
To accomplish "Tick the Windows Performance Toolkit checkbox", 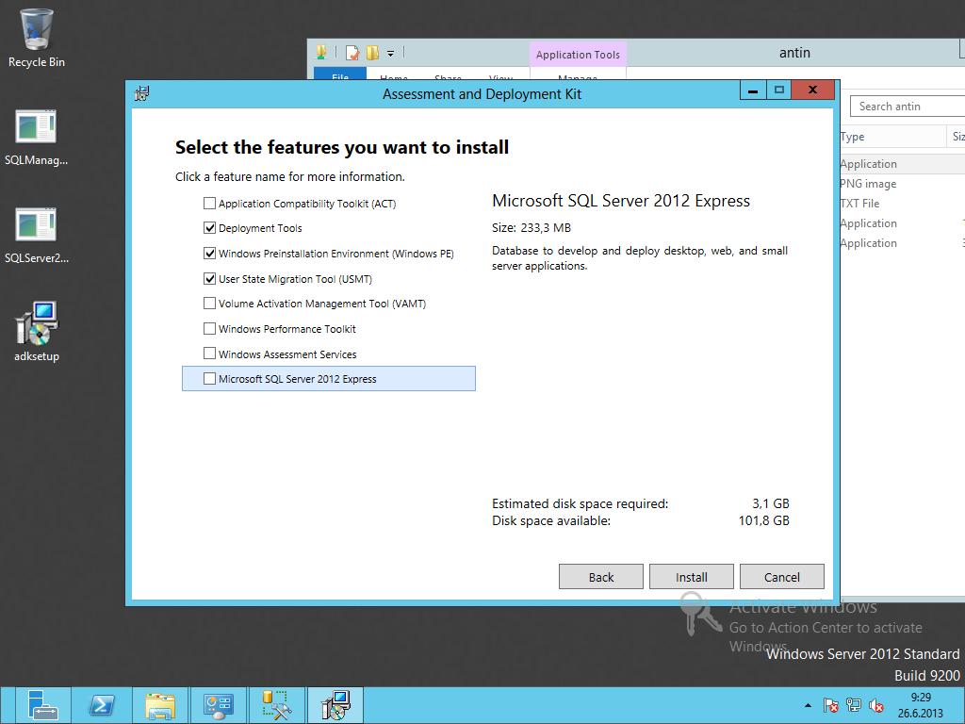I will click(x=210, y=329).
